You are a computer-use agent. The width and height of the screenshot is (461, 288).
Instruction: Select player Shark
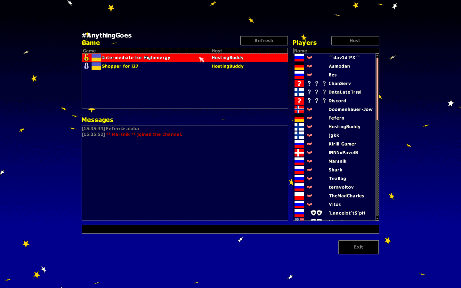(336, 170)
